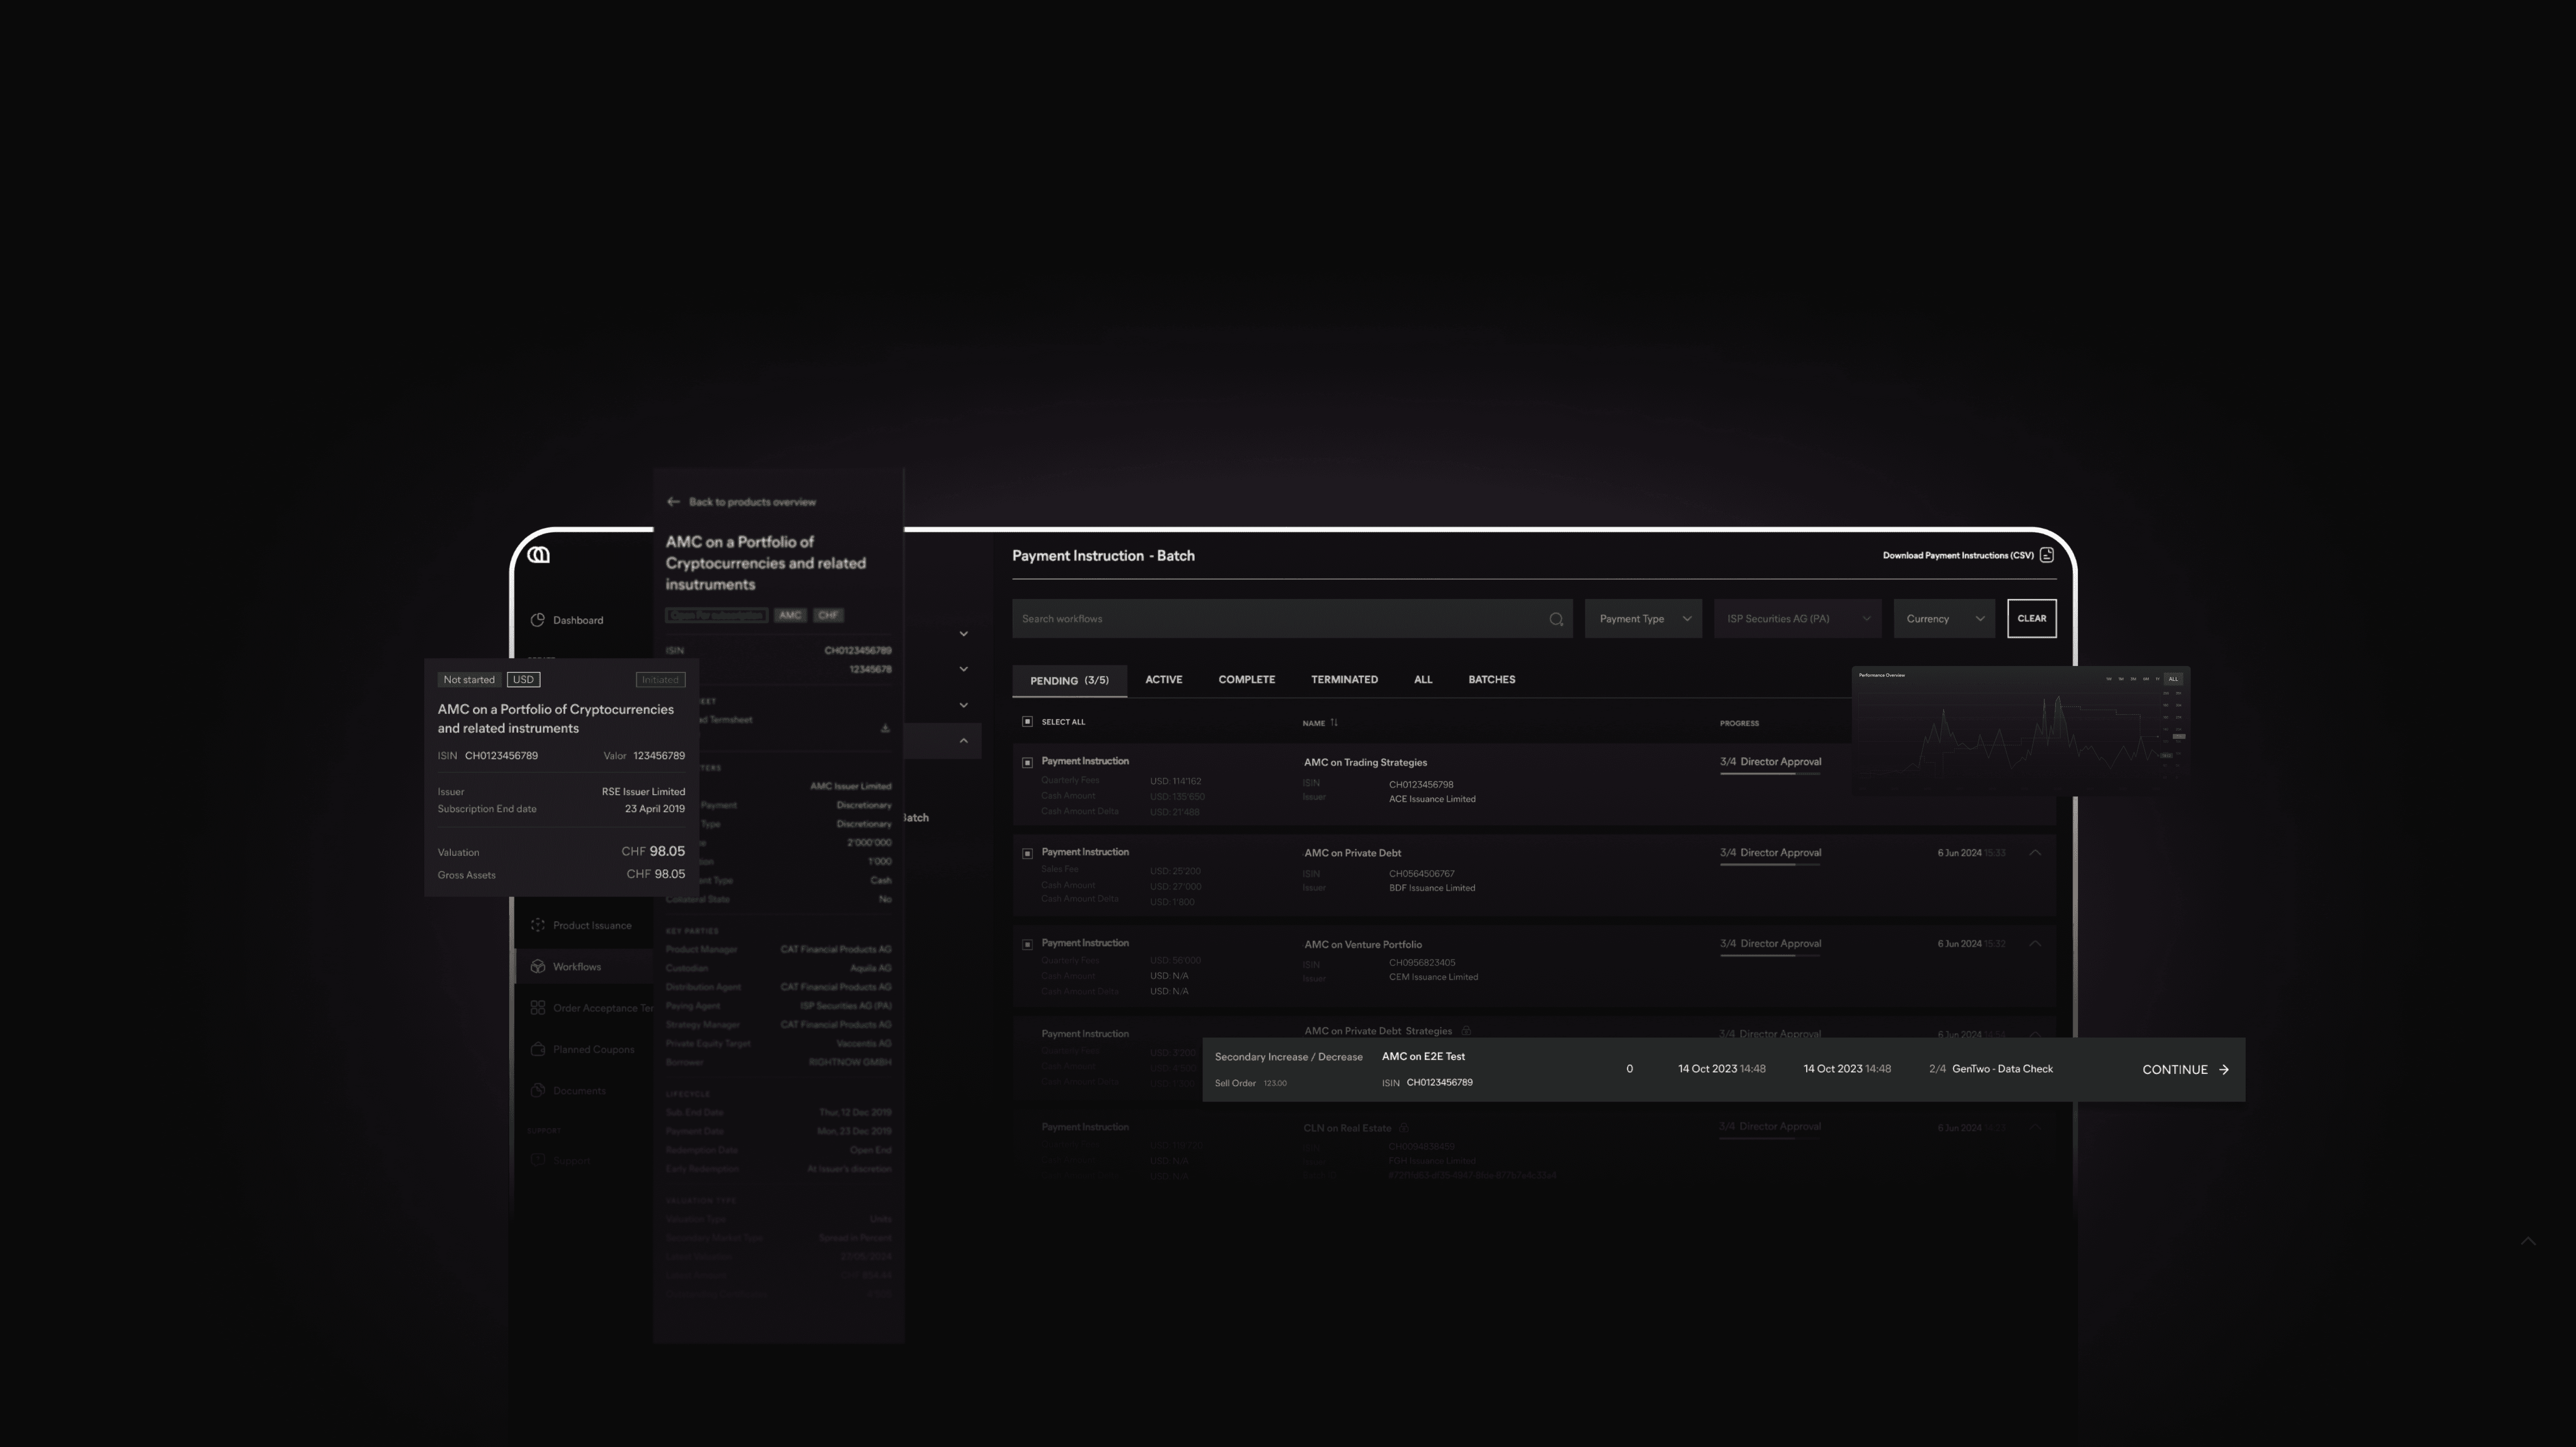Click the 'BDF Issuance Limited' issuer text
The image size is (2576, 1447).
1431,888
